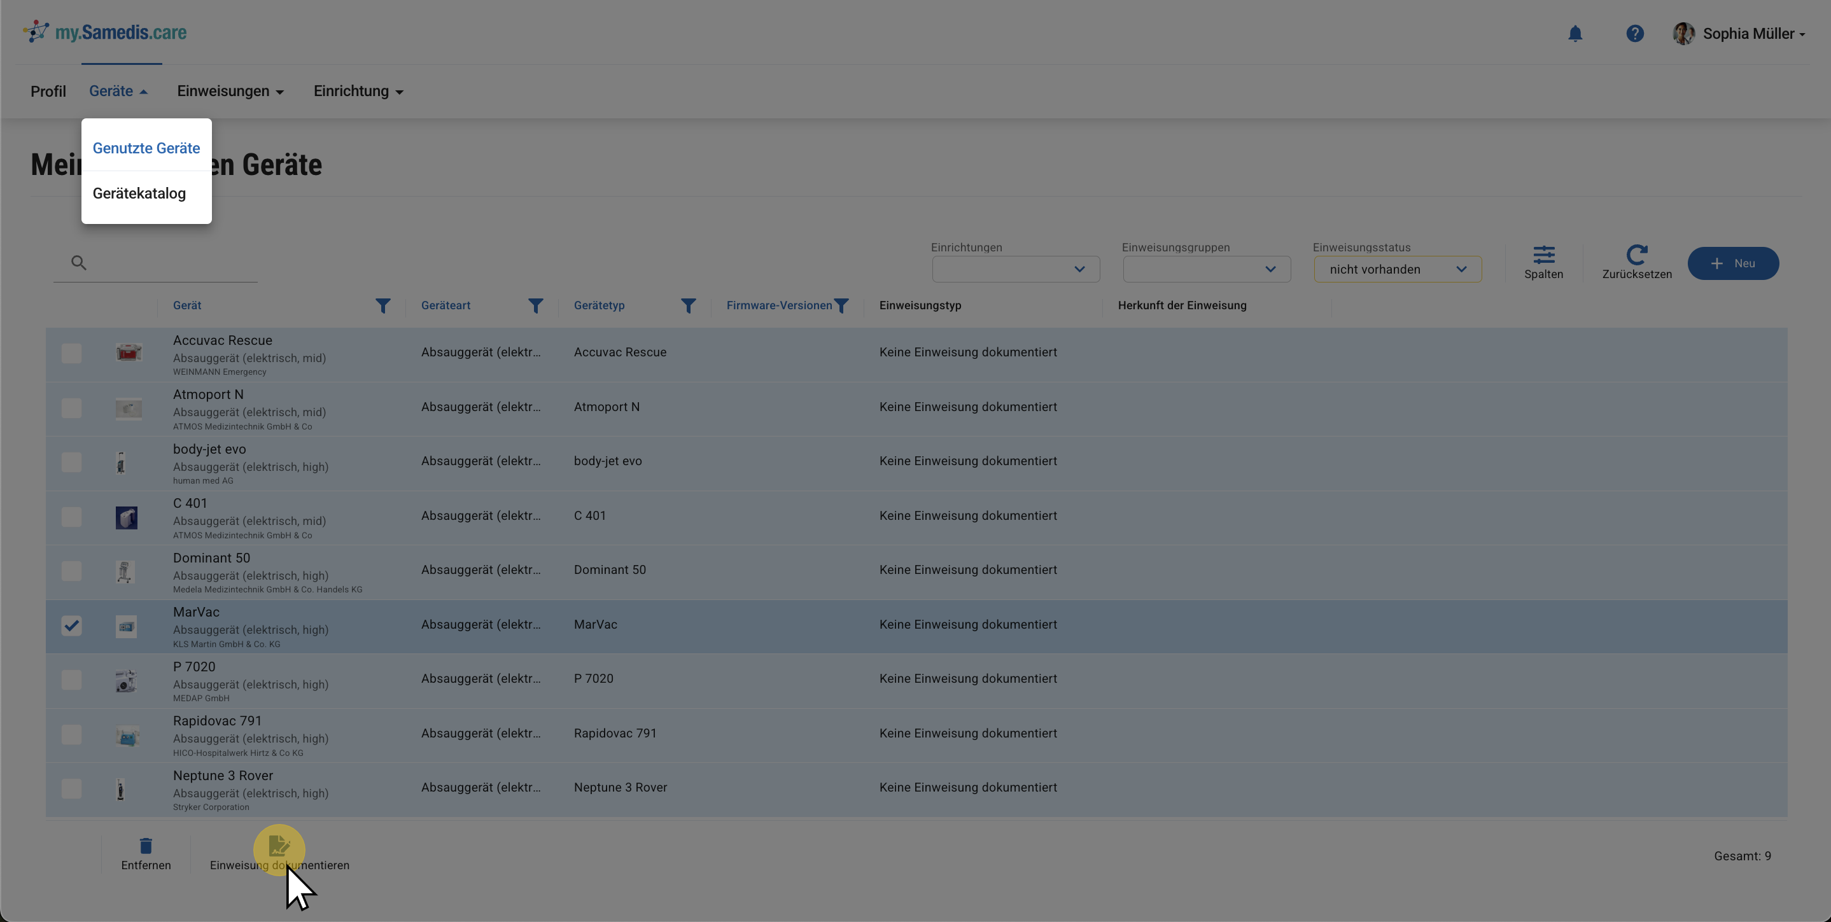1831x922 pixels.
Task: Filter the Gerät column
Action: click(x=382, y=305)
